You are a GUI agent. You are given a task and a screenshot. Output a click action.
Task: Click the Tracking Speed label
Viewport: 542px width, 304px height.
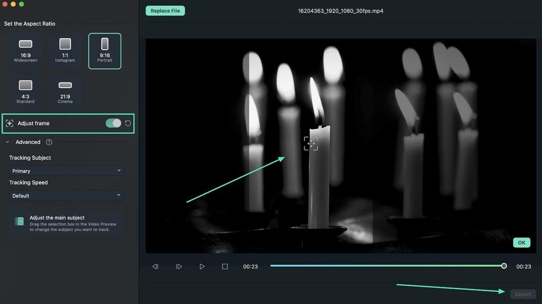[29, 182]
